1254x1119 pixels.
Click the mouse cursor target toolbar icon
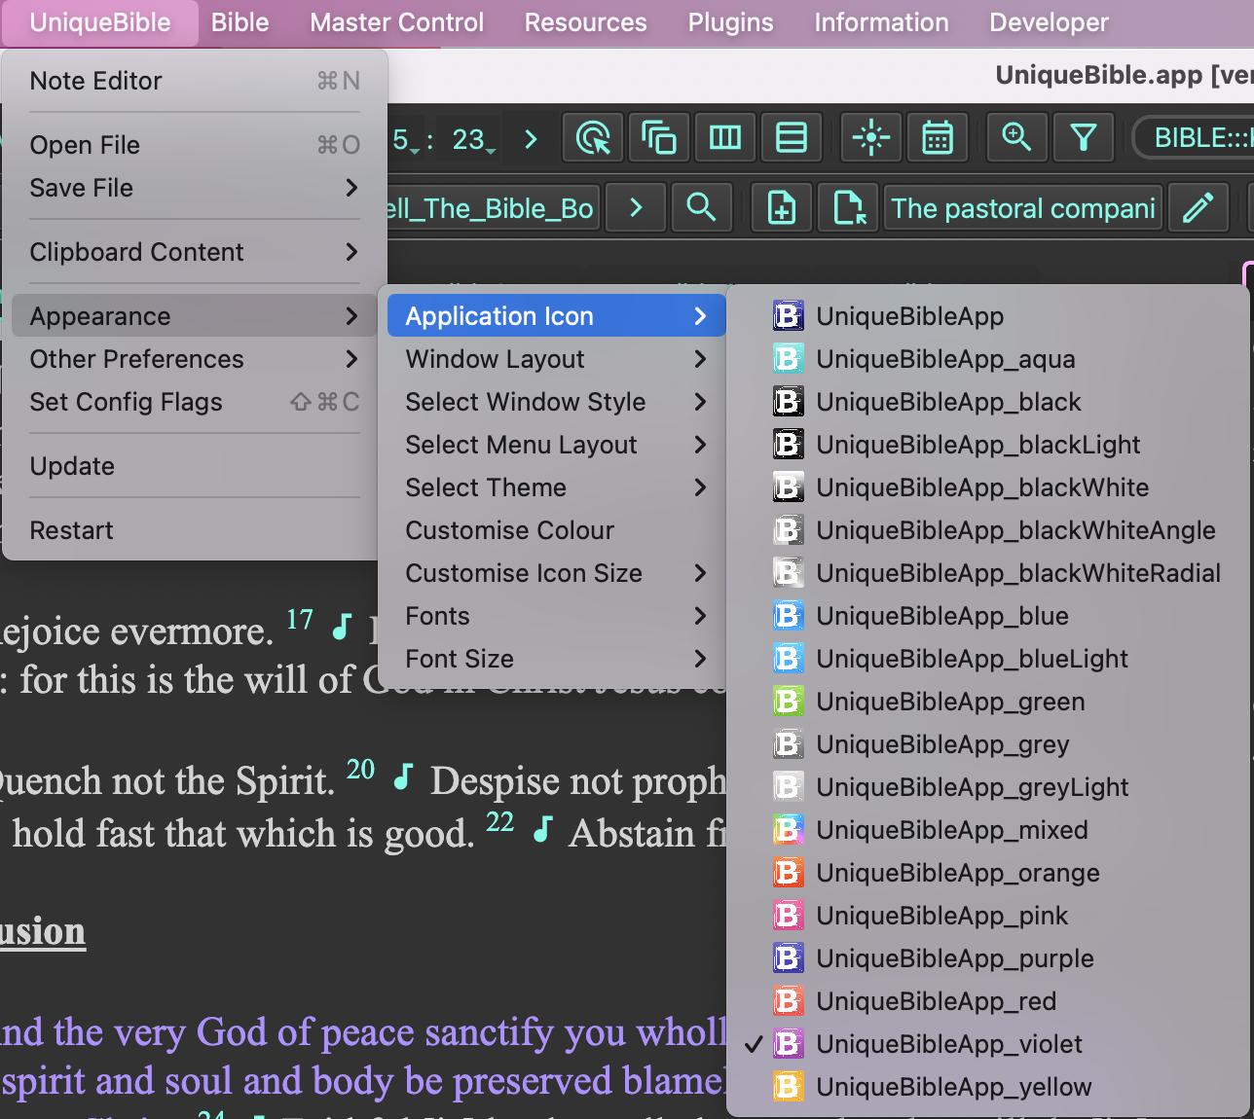tap(593, 138)
